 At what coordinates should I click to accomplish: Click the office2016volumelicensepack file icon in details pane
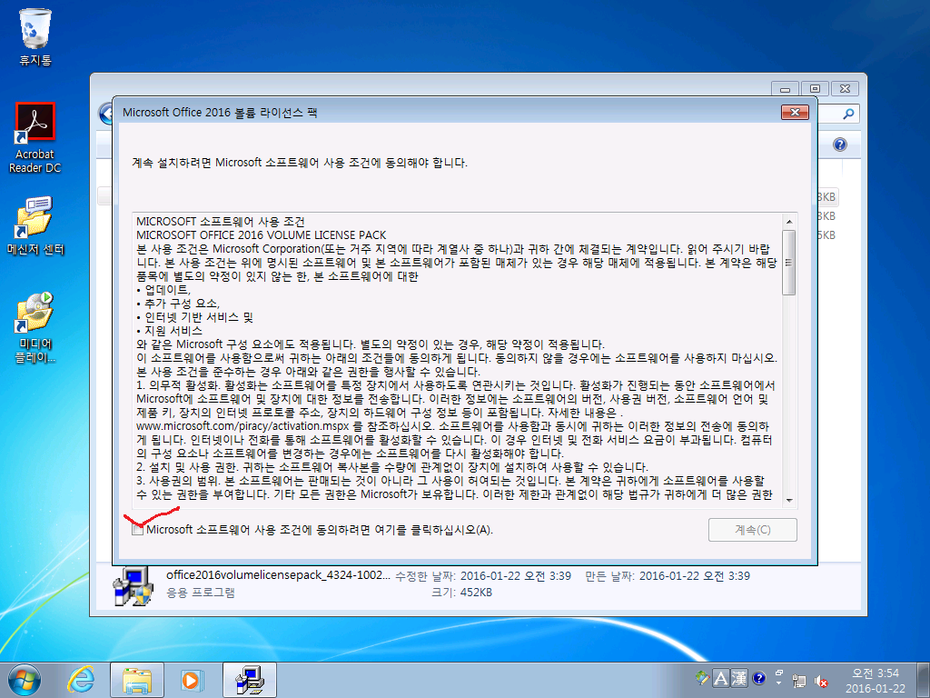134,584
